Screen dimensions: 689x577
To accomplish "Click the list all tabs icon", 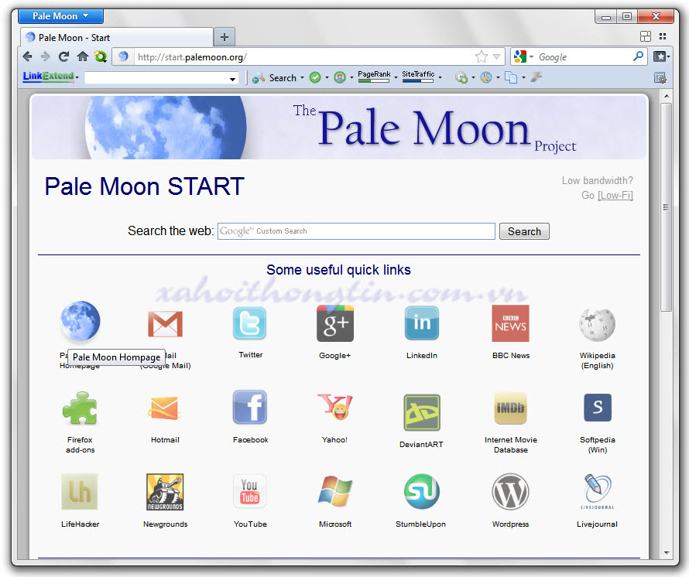I will [663, 36].
